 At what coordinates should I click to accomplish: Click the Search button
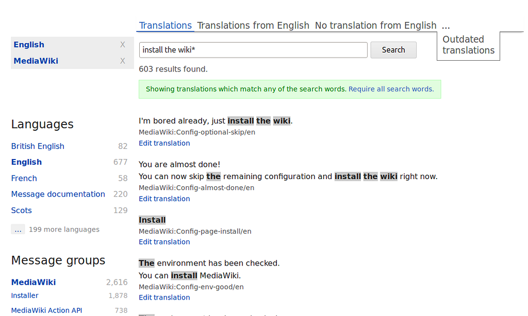pos(393,50)
